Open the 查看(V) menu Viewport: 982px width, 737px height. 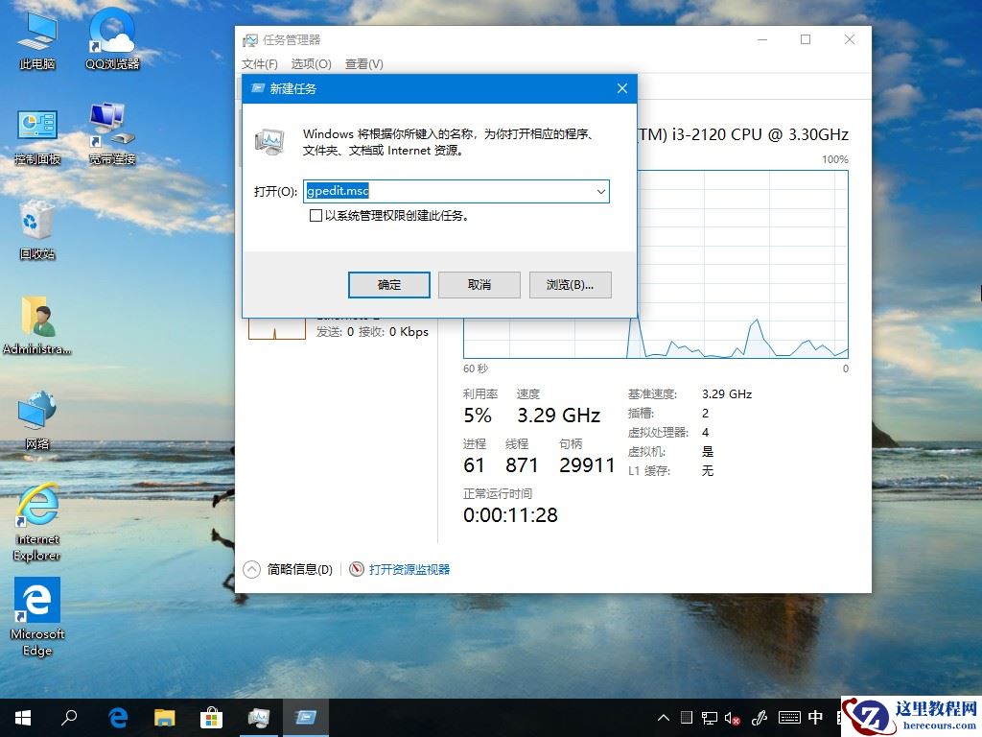click(362, 63)
